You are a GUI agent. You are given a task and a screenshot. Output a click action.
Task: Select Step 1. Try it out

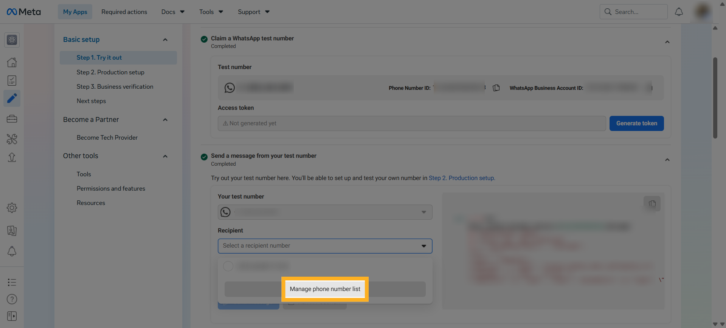click(118, 58)
